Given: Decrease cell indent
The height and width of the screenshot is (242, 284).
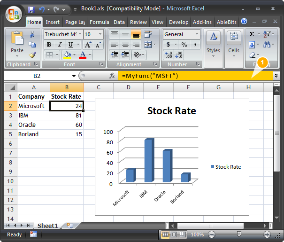Looking at the screenshot, I should (x=115, y=55).
